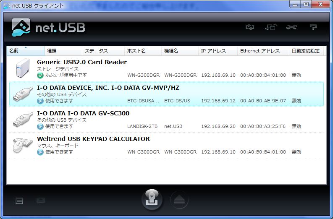Close the net.USB client window
333x219 pixels.
pos(321,4)
